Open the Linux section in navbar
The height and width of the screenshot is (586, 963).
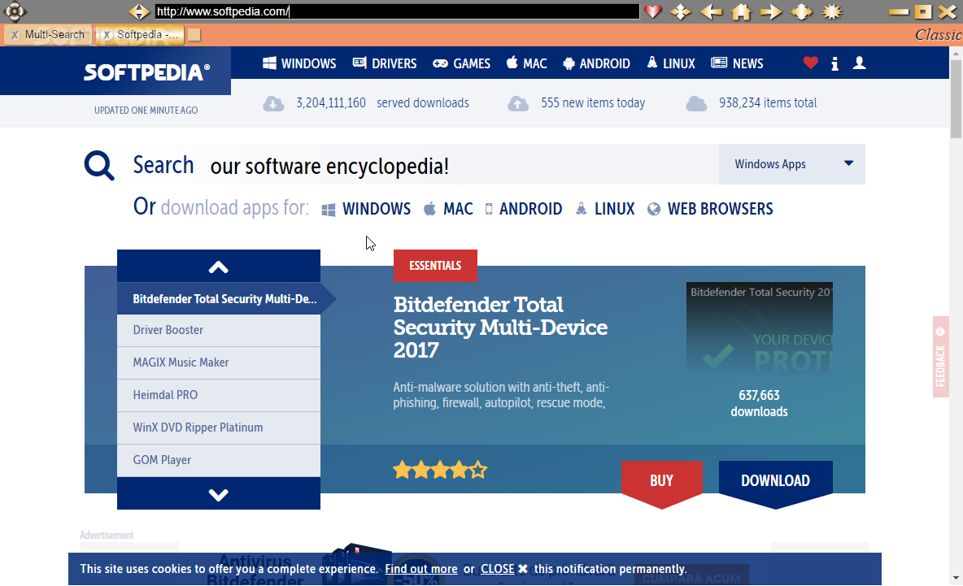(671, 63)
